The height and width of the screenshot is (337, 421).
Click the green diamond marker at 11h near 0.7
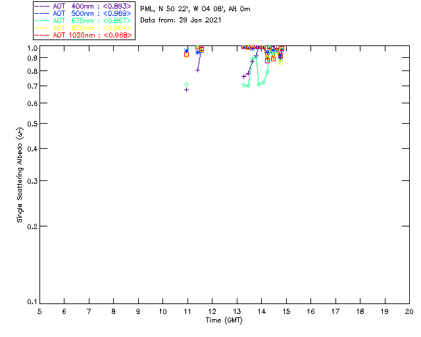187,85
